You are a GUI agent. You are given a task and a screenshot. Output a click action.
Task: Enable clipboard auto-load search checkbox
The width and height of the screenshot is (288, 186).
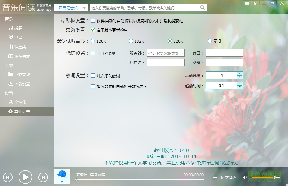[93, 21]
